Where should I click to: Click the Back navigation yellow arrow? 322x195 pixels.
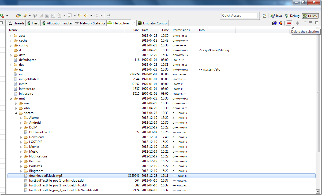coord(86,16)
